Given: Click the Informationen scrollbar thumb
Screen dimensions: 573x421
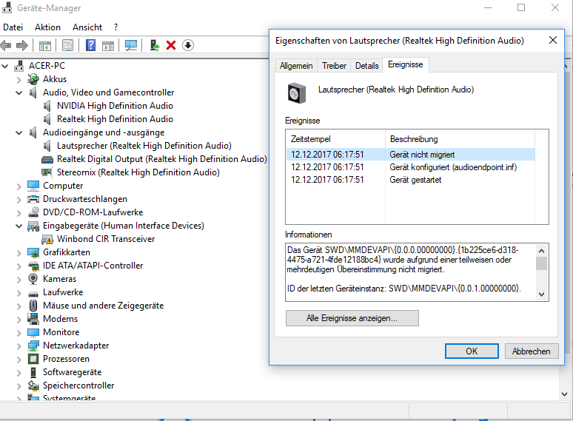Looking at the screenshot, I should pos(542,263).
